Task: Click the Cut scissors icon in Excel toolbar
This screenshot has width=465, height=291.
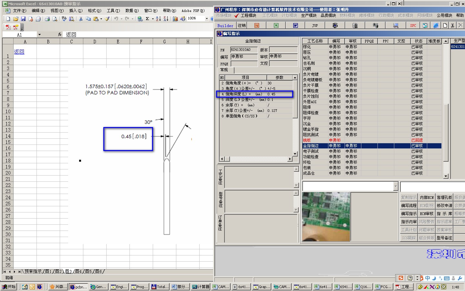Action: point(81,19)
